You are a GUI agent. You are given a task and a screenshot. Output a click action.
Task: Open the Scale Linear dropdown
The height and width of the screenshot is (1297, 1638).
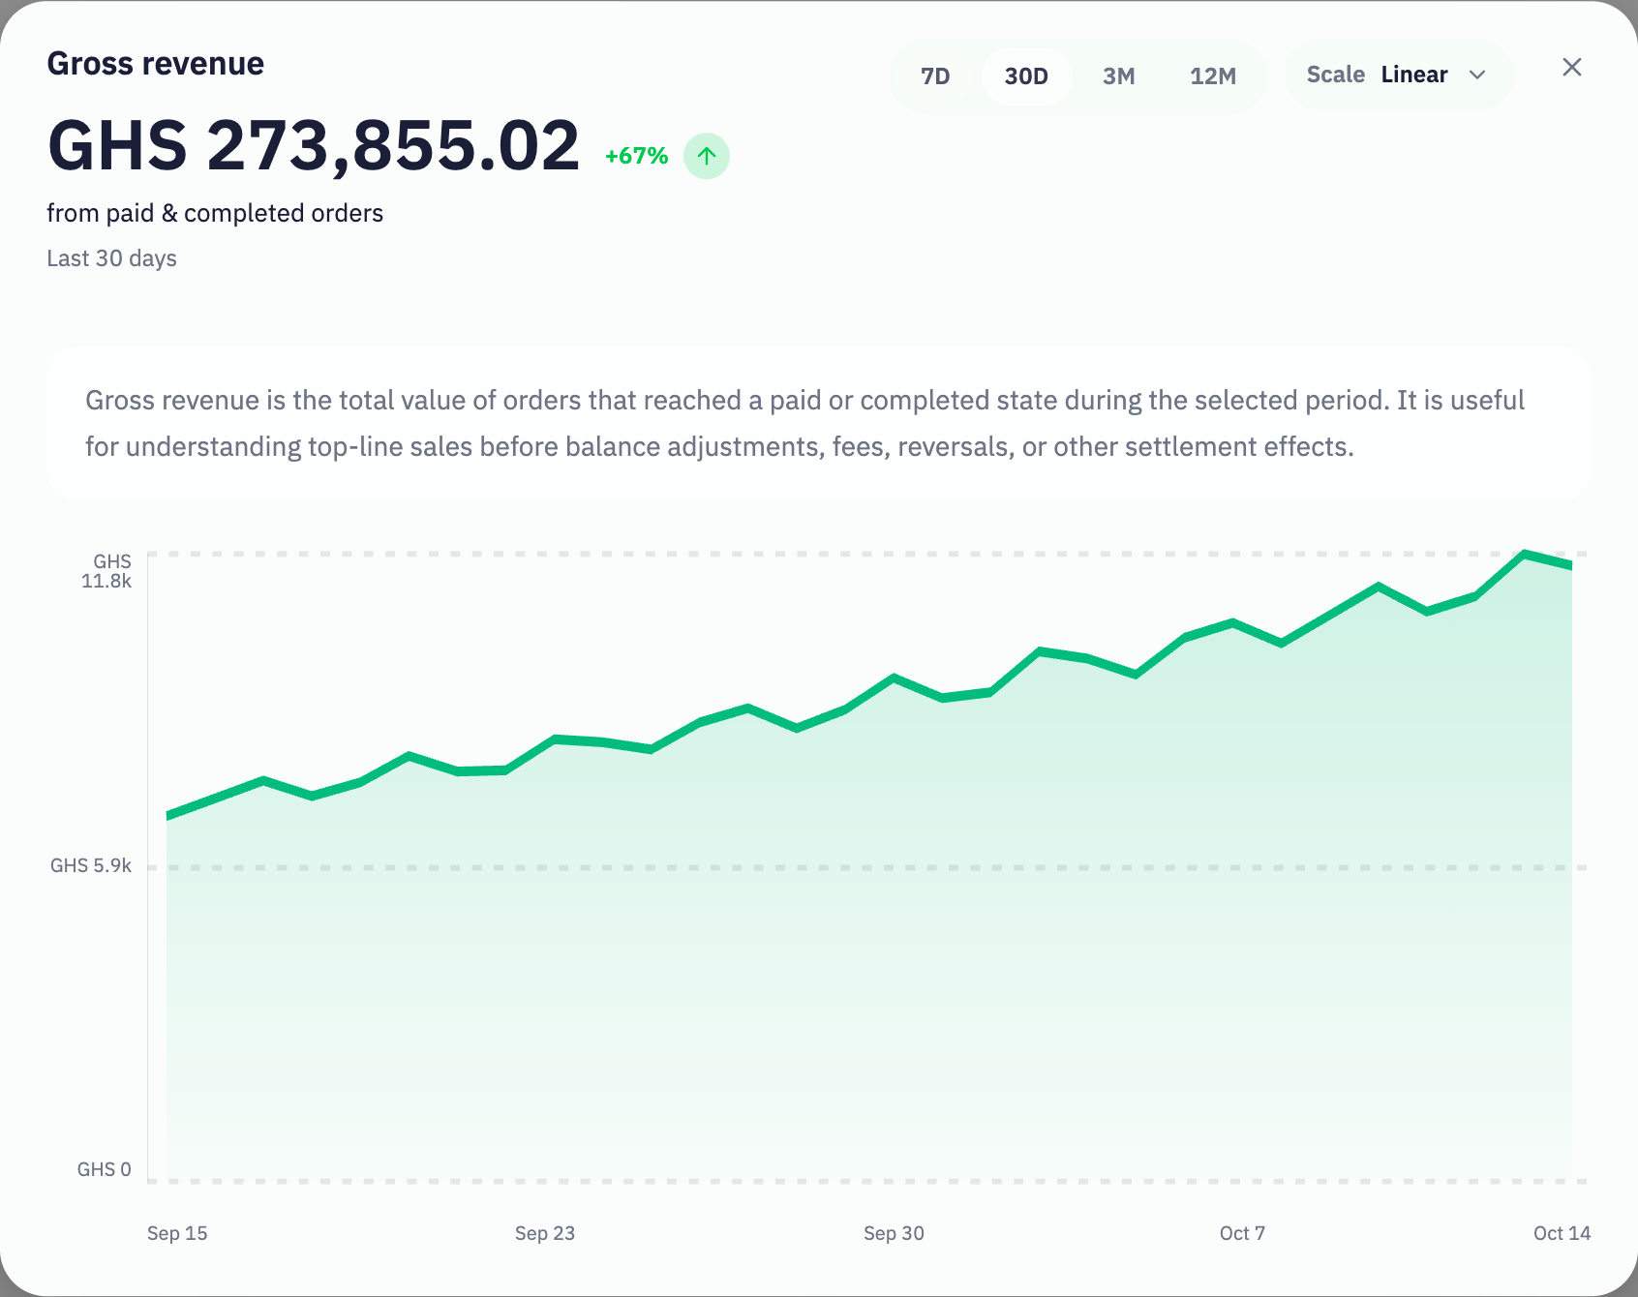click(1398, 75)
